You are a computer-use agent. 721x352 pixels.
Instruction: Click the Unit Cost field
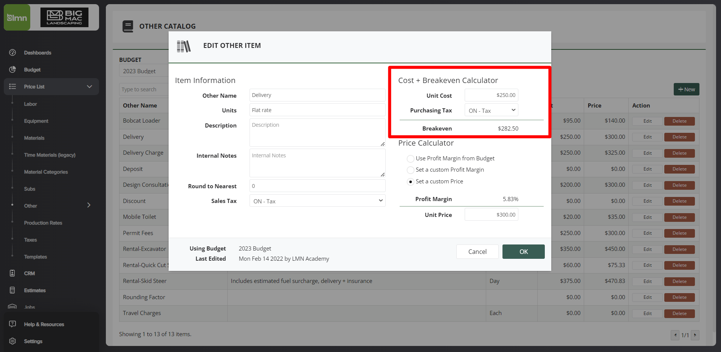point(492,95)
